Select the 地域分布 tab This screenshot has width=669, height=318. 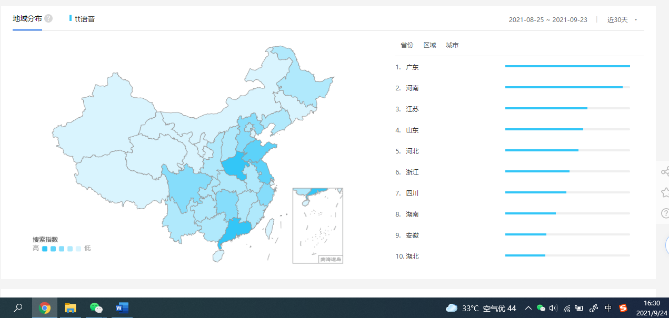coord(27,18)
